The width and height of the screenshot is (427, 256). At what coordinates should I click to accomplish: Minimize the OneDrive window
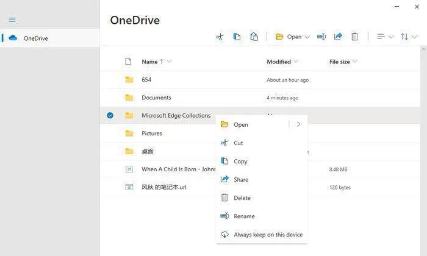(x=397, y=7)
